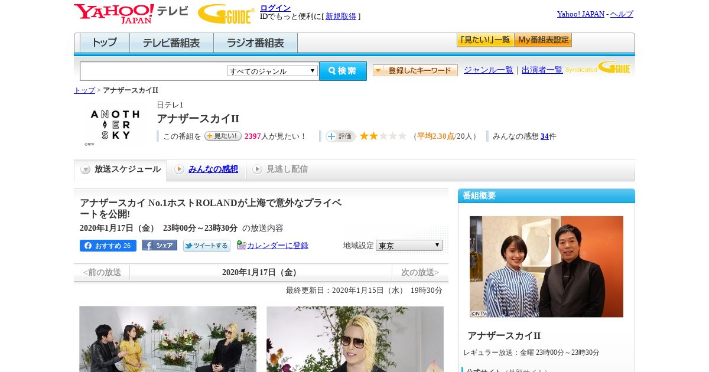Click episode title about ROLAND in Shanghai
Screen dimensions: 709x372
(211, 208)
